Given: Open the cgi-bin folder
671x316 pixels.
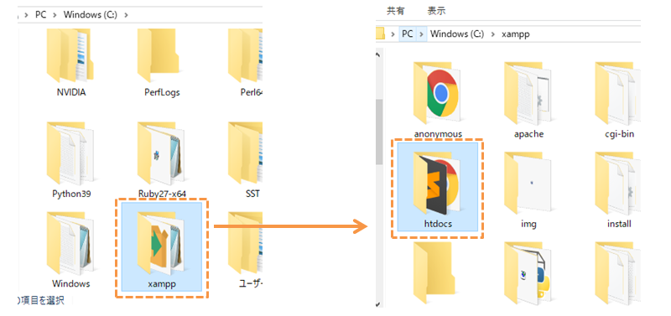Looking at the screenshot, I should click(x=619, y=101).
